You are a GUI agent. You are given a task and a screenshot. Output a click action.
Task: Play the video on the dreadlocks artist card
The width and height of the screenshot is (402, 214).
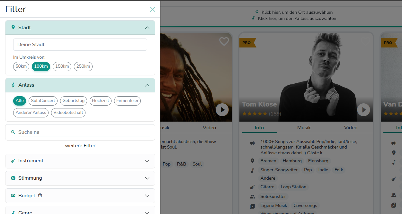[222, 110]
